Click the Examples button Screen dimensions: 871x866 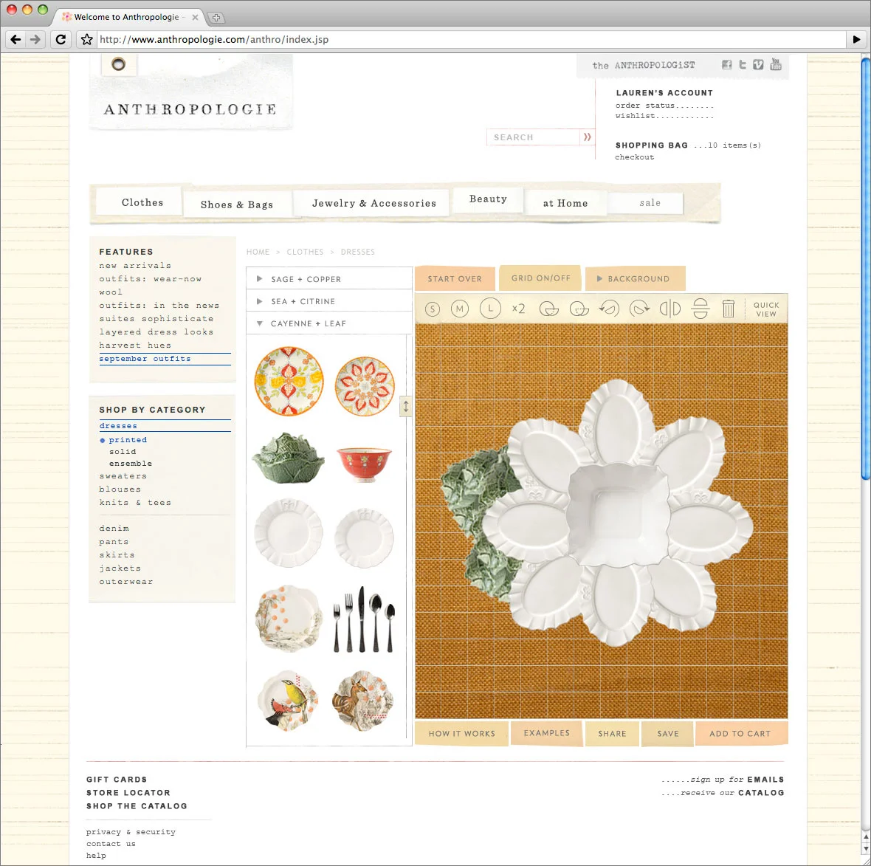coord(547,733)
